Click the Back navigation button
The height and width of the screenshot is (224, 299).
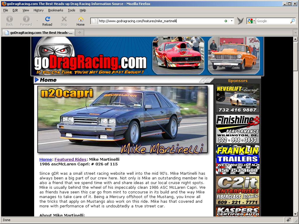(9, 21)
